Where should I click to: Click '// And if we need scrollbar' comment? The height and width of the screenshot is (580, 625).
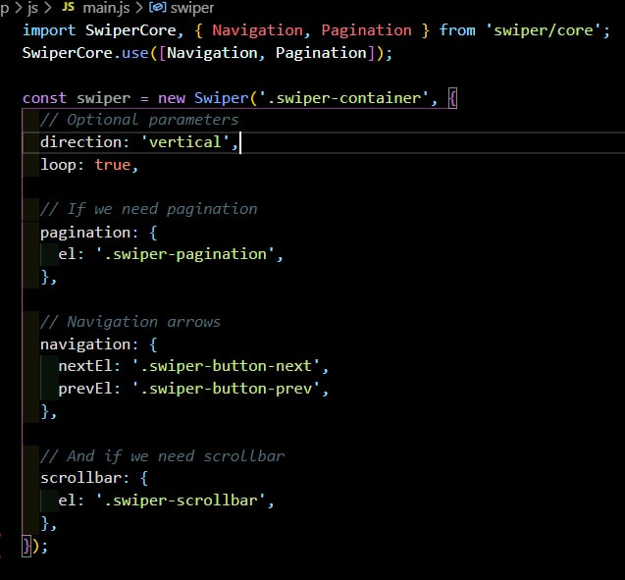[x=163, y=456]
